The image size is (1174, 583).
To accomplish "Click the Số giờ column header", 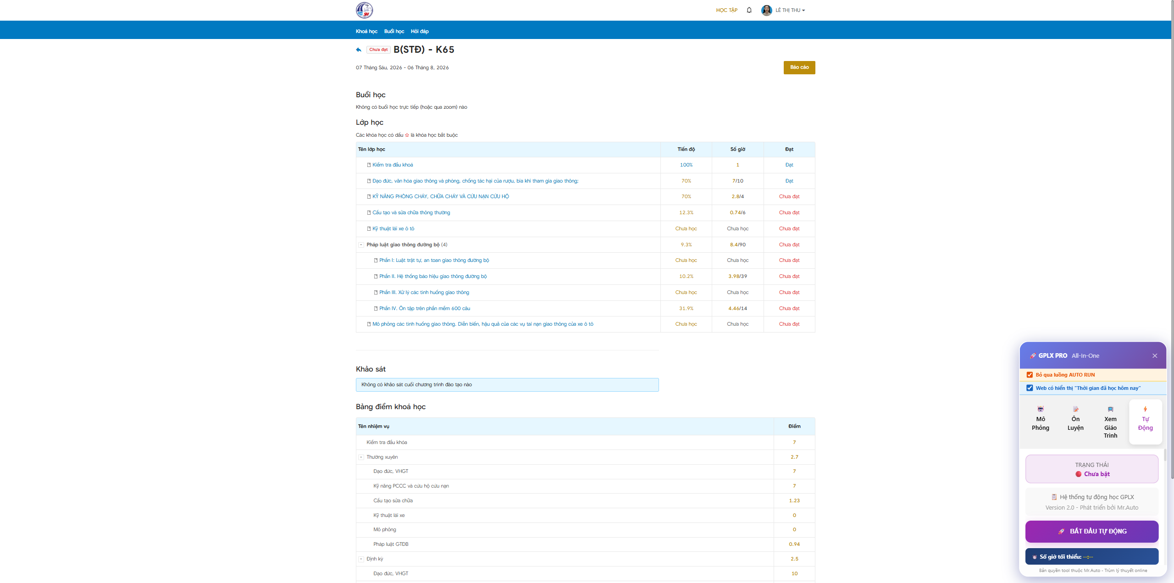I will (737, 149).
